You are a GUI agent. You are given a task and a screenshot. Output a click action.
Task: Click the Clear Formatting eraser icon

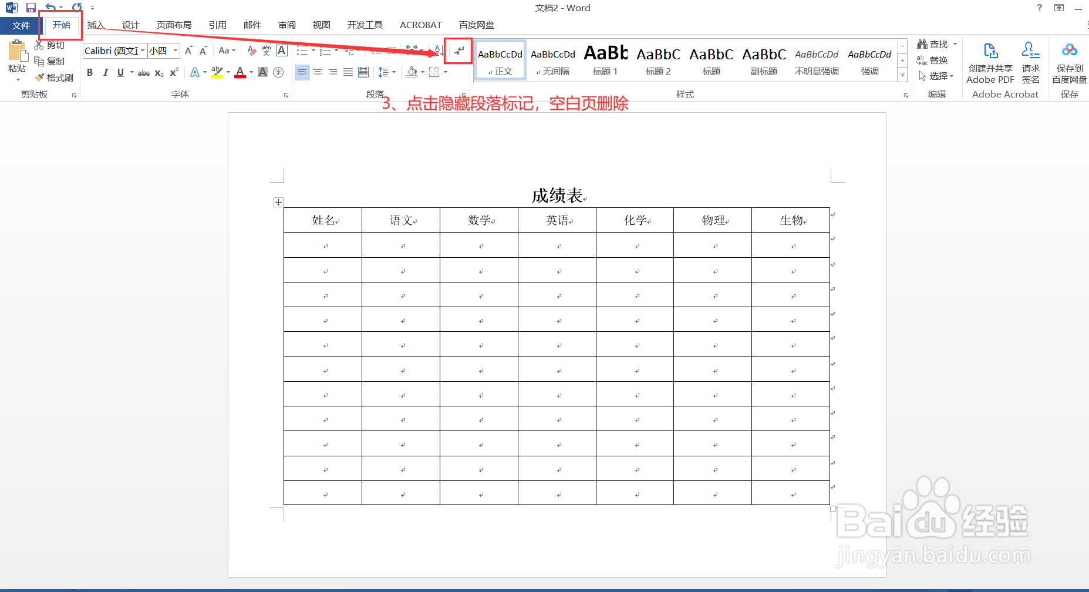251,51
